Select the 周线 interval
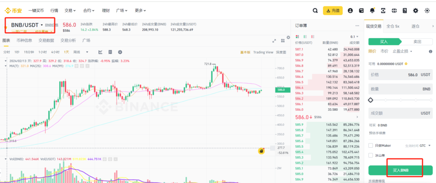 pos(77,52)
